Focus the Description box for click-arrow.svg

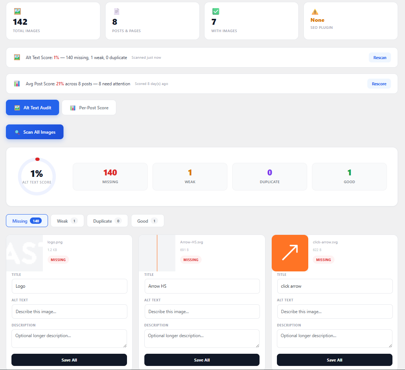tap(334, 339)
